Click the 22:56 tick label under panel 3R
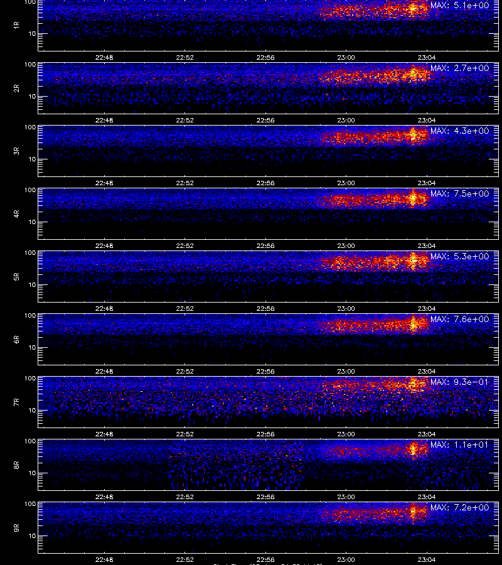The width and height of the screenshot is (502, 565). point(265,183)
